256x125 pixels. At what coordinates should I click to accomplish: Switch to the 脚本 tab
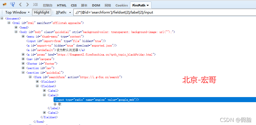point(84,5)
